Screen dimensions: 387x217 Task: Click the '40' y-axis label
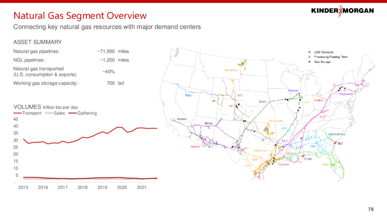coord(16,126)
